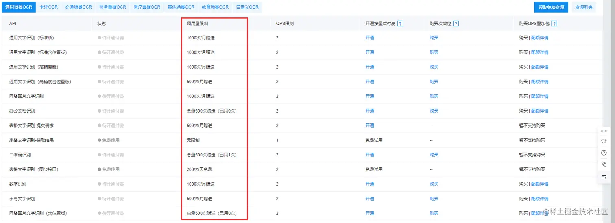Click the list icon at sidebar bottom
Screen dimensions: 615x223
click(604, 177)
